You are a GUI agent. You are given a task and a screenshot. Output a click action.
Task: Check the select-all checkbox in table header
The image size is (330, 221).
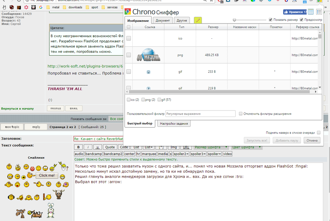coord(129,27)
